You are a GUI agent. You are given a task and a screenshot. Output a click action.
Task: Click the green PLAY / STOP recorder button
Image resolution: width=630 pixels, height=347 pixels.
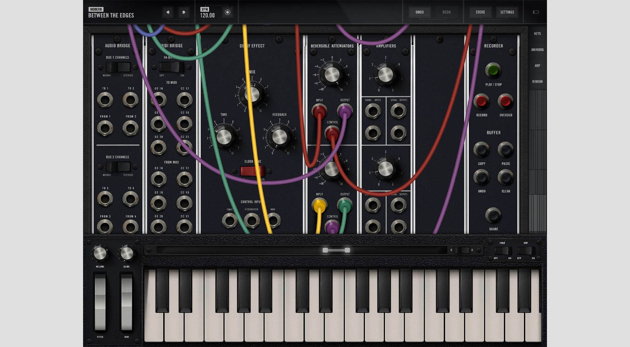pyautogui.click(x=493, y=70)
